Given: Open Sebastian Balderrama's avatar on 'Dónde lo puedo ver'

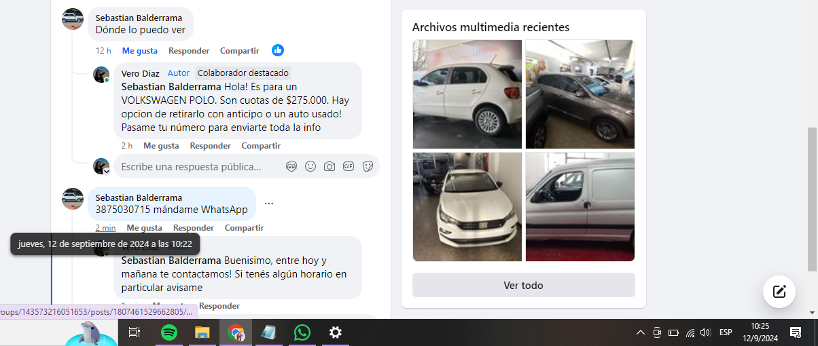Looking at the screenshot, I should click(x=73, y=19).
